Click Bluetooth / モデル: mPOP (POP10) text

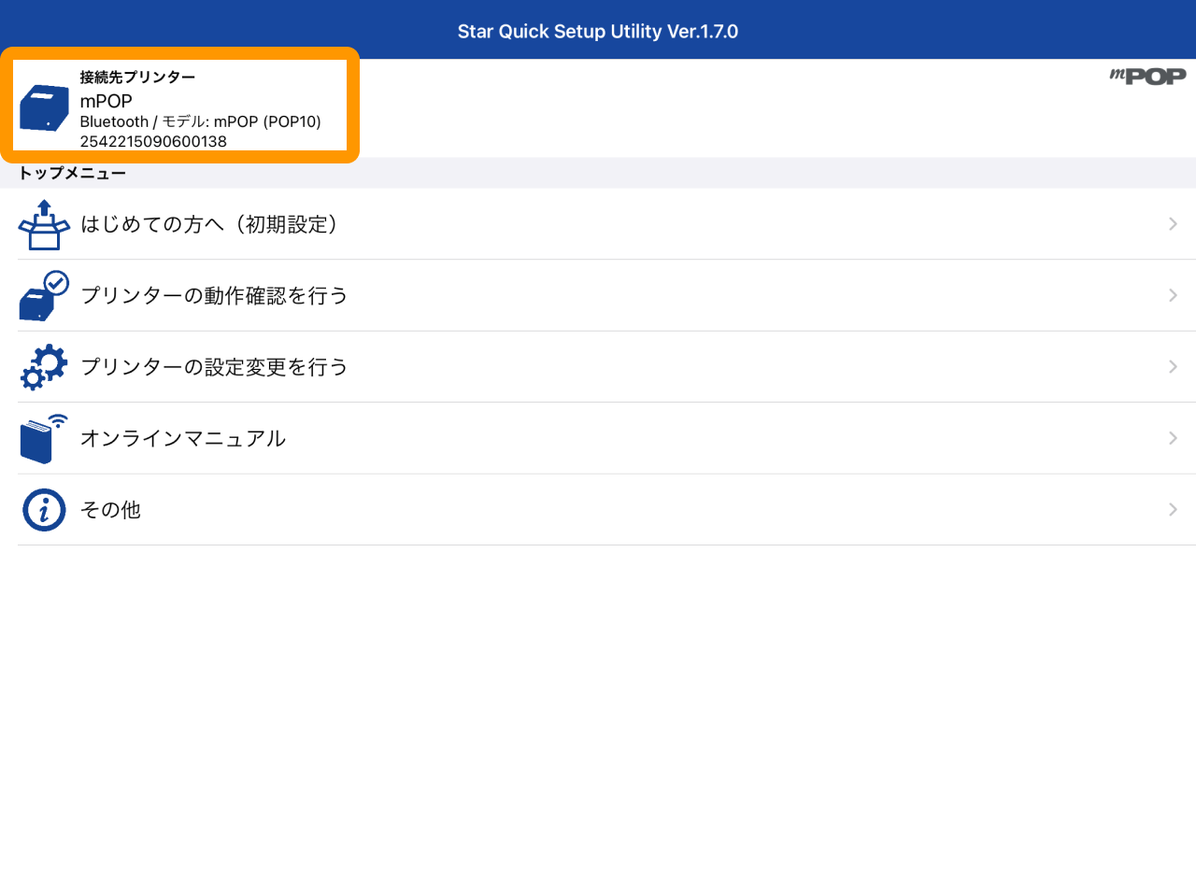click(x=201, y=121)
